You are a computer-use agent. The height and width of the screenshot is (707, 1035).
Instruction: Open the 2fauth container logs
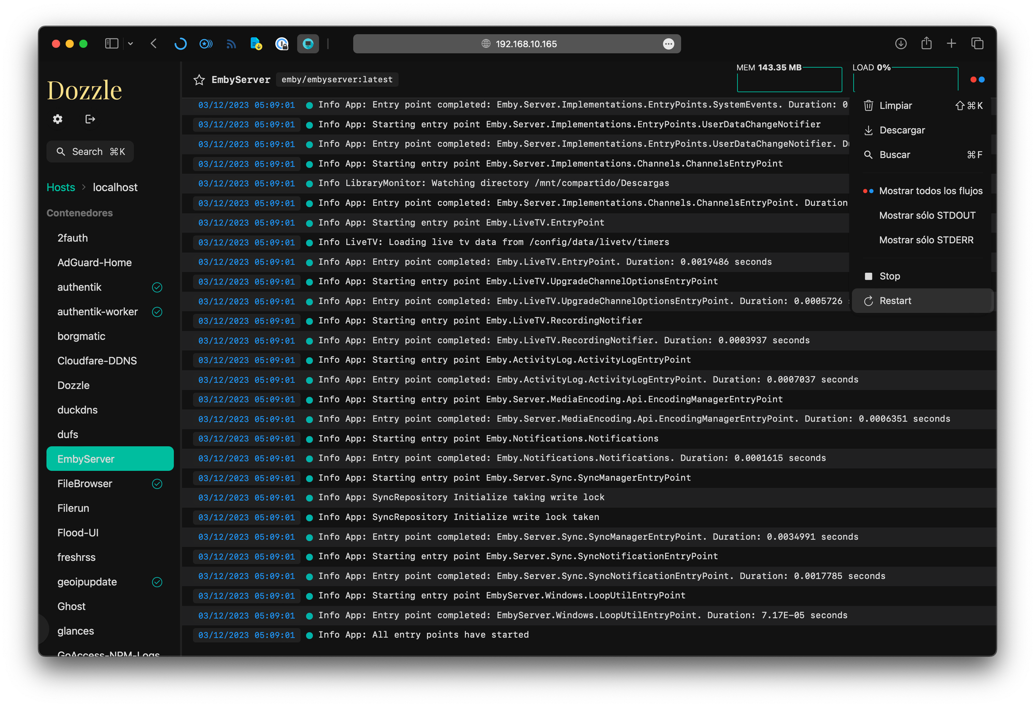click(x=110, y=238)
